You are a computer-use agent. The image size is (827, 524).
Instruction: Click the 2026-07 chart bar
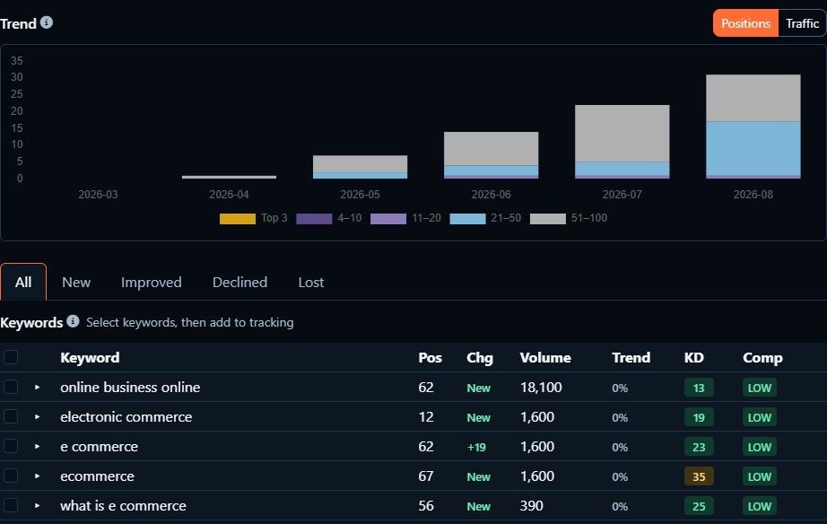tap(622, 142)
